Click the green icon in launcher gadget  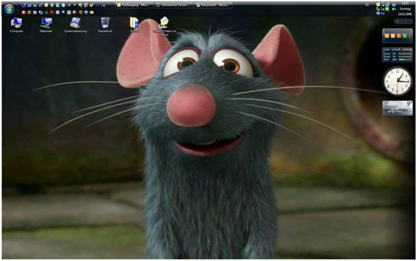405,36
